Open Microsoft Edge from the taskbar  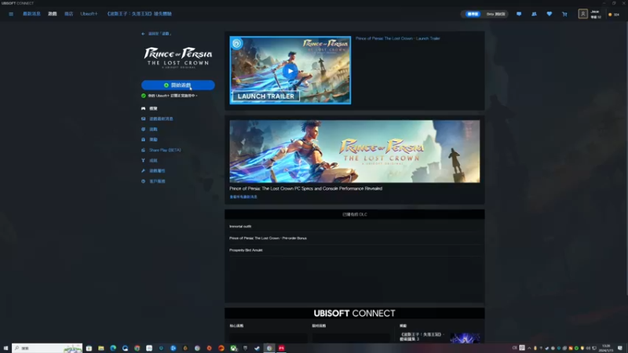click(x=113, y=348)
